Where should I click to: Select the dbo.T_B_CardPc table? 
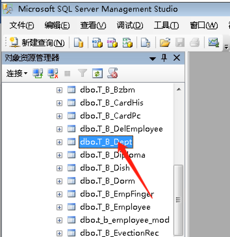[x=110, y=116]
